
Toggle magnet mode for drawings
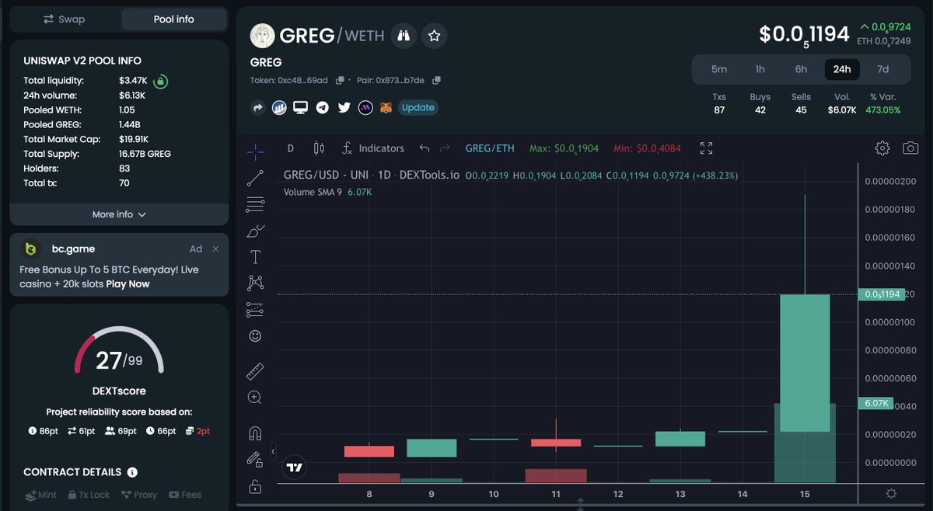[x=255, y=433]
